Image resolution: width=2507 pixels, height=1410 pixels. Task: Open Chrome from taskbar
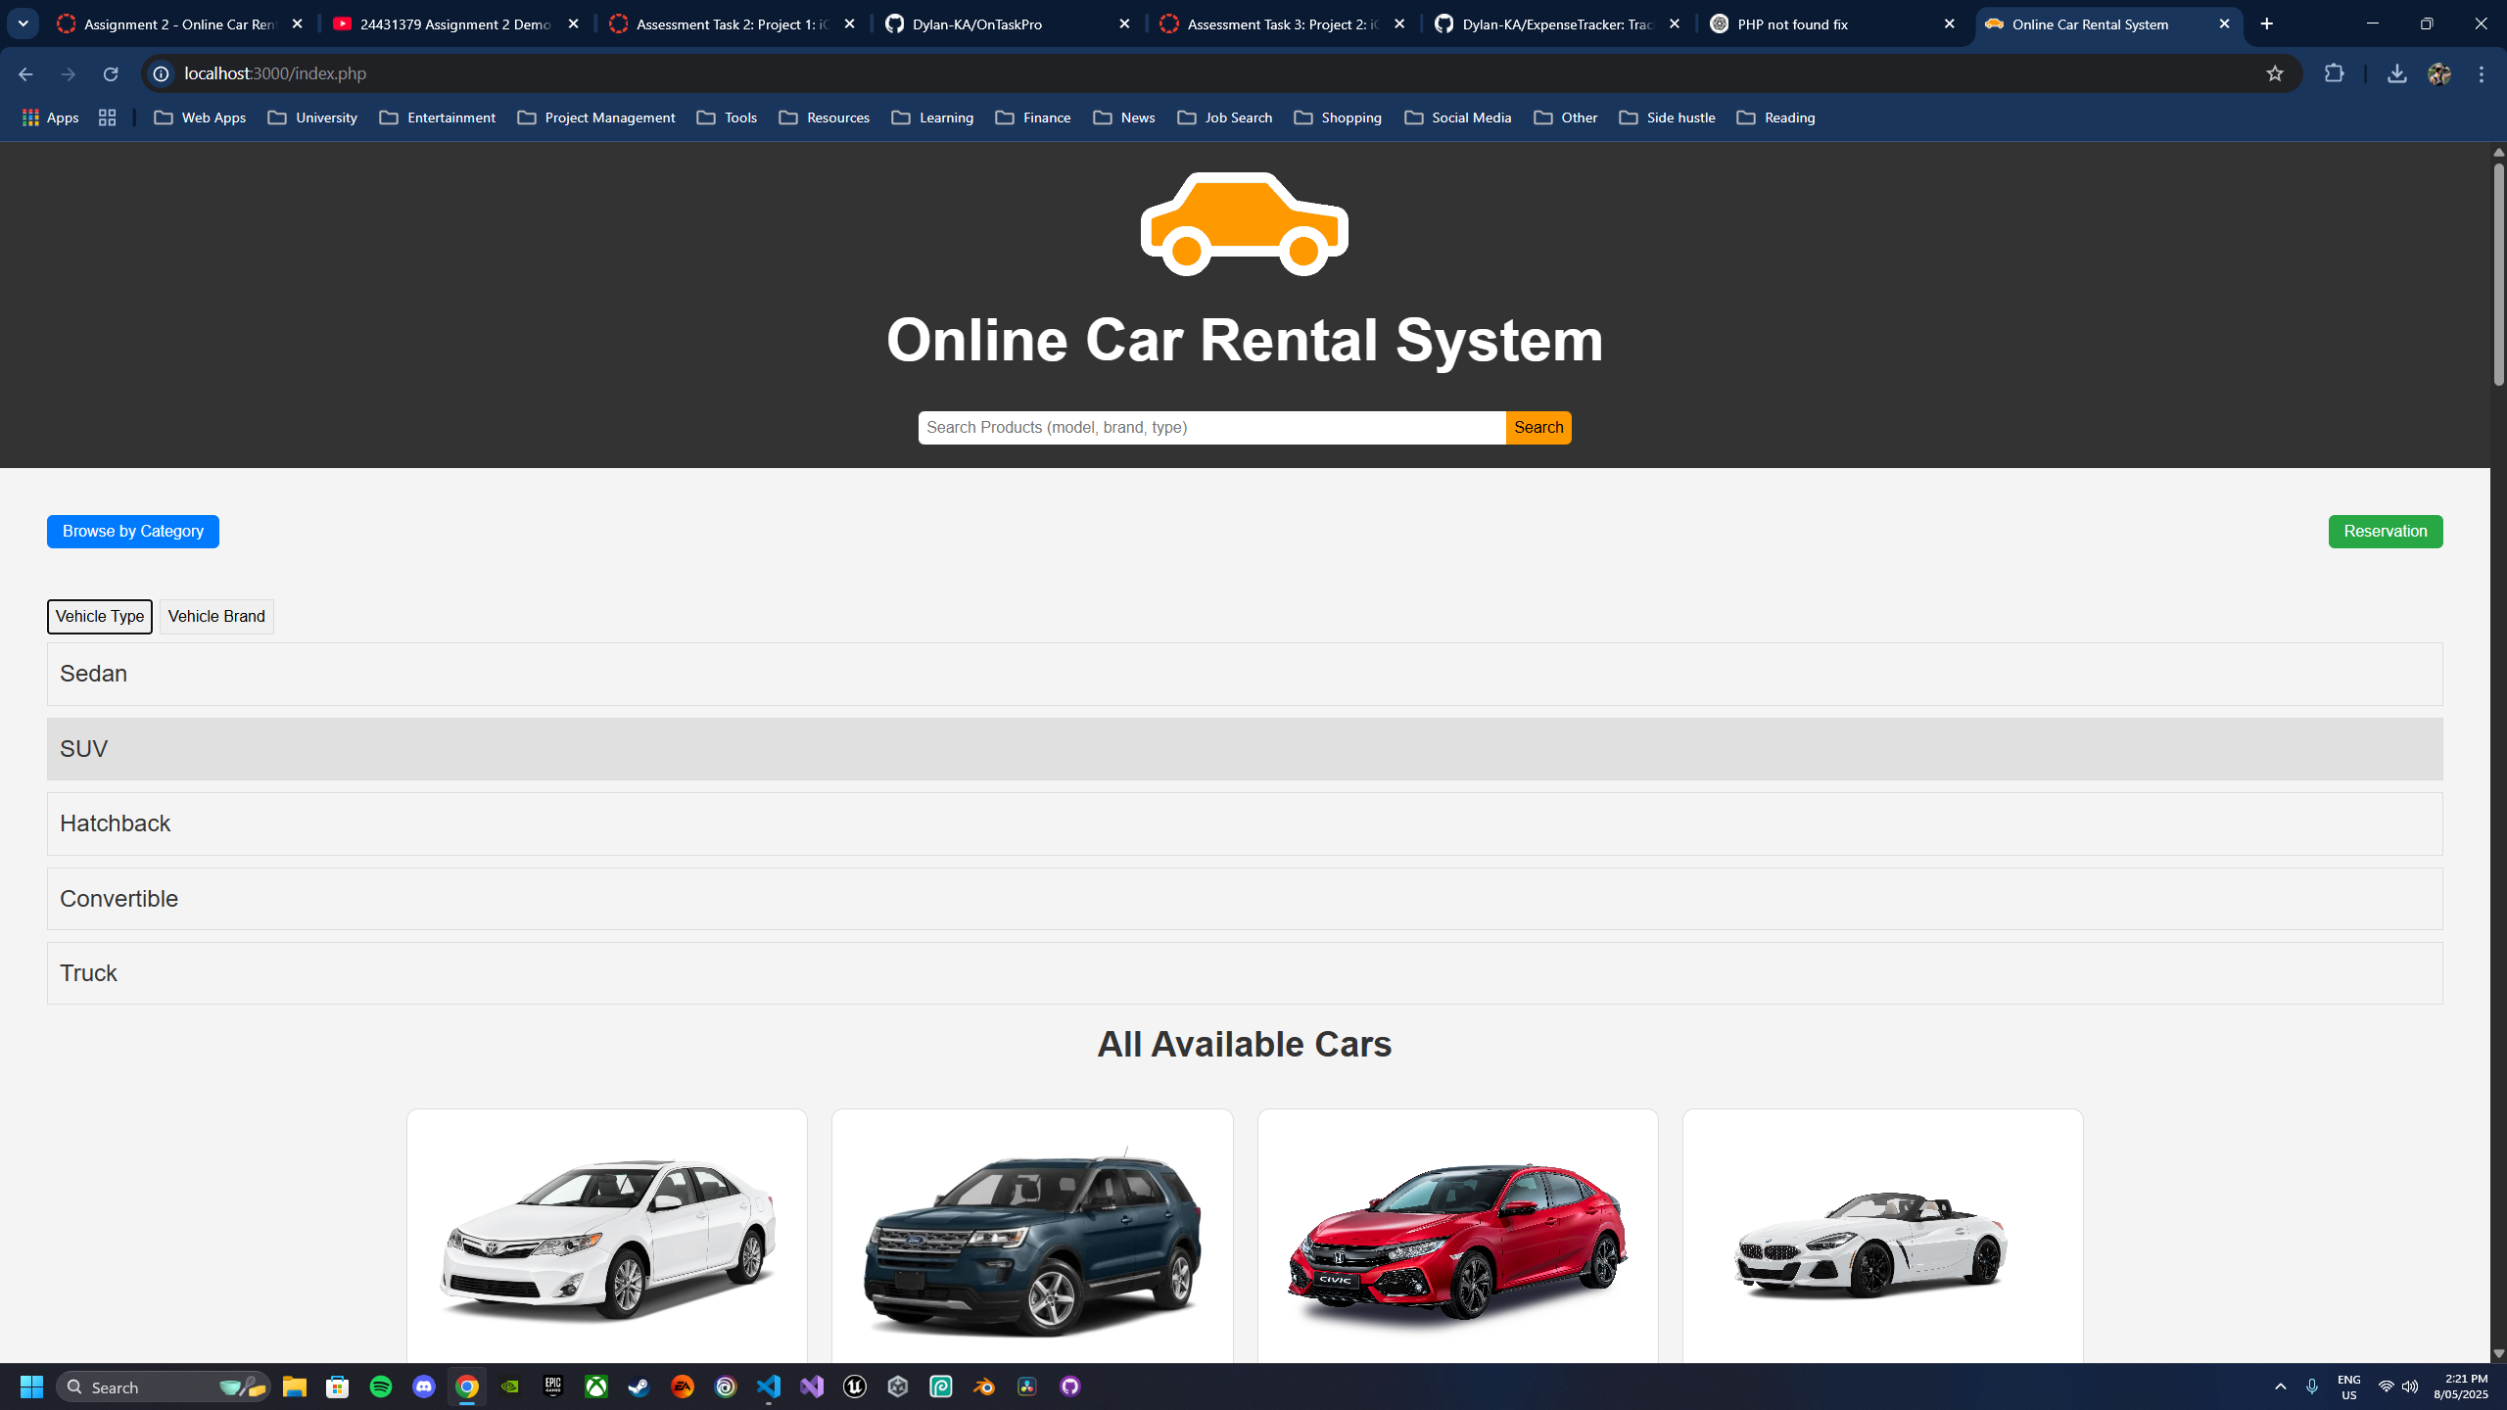[467, 1386]
